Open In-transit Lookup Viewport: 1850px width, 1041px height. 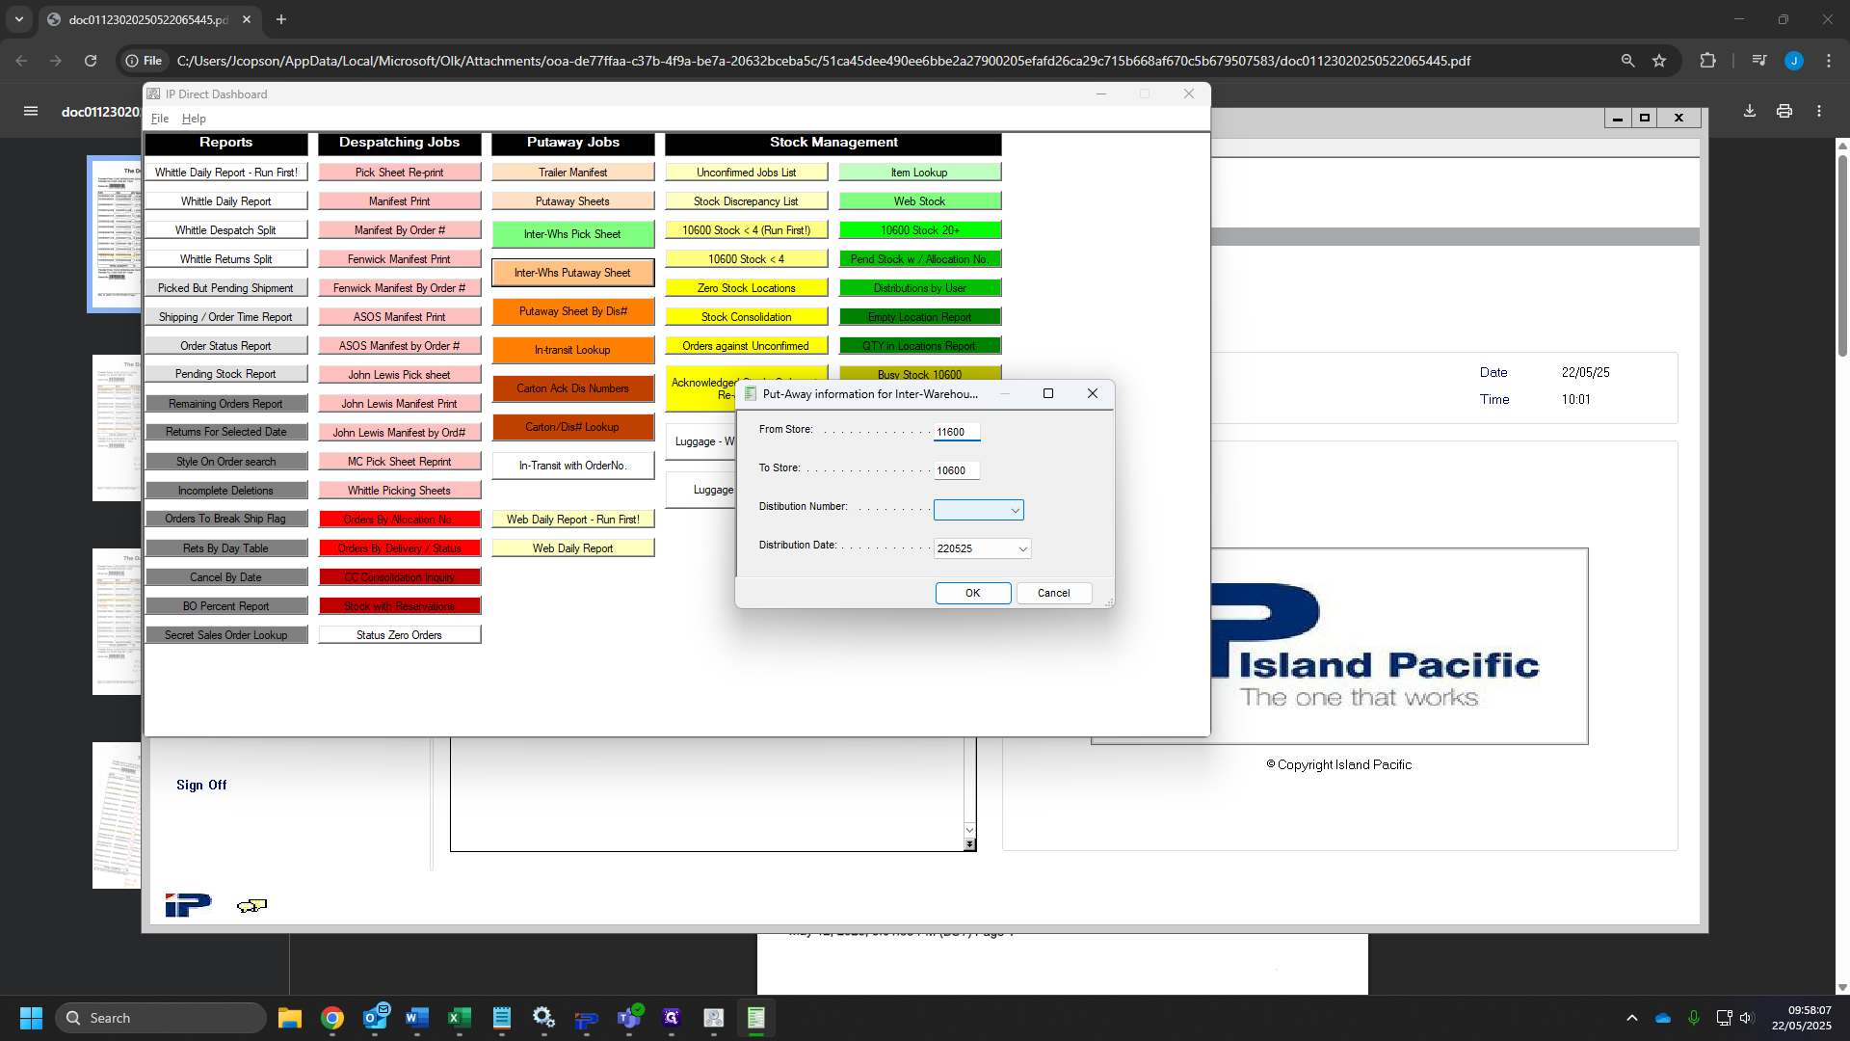click(572, 350)
